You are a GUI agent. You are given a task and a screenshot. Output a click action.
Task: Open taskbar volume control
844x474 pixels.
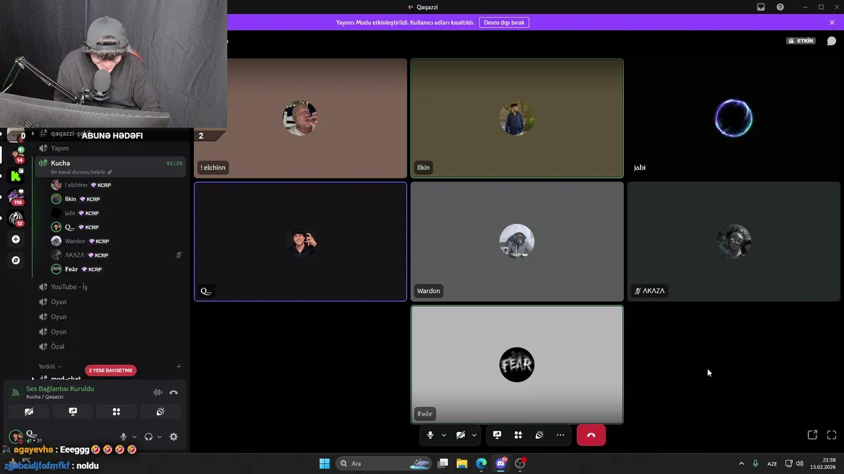[800, 463]
